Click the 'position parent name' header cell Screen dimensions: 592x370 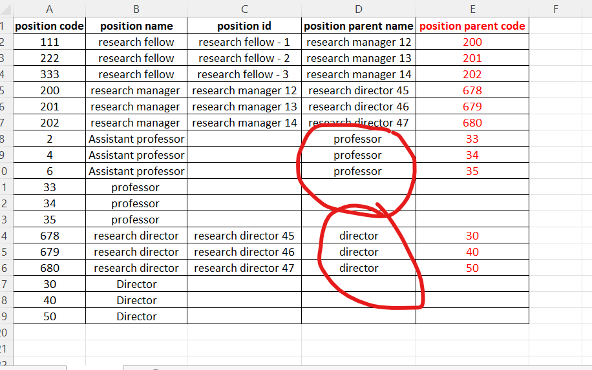[358, 26]
